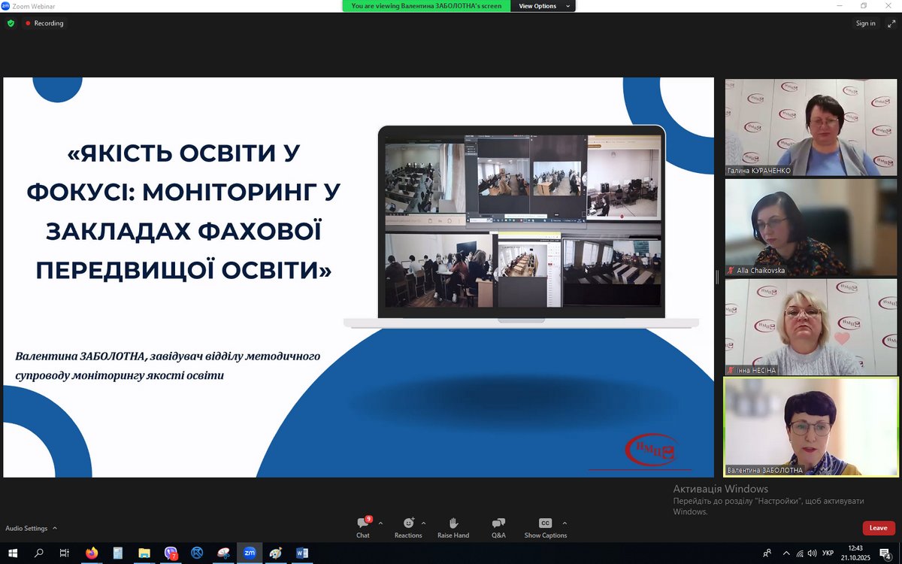Open Microsoft Word from the taskbar
Viewport: 902px width, 564px height.
(x=302, y=553)
